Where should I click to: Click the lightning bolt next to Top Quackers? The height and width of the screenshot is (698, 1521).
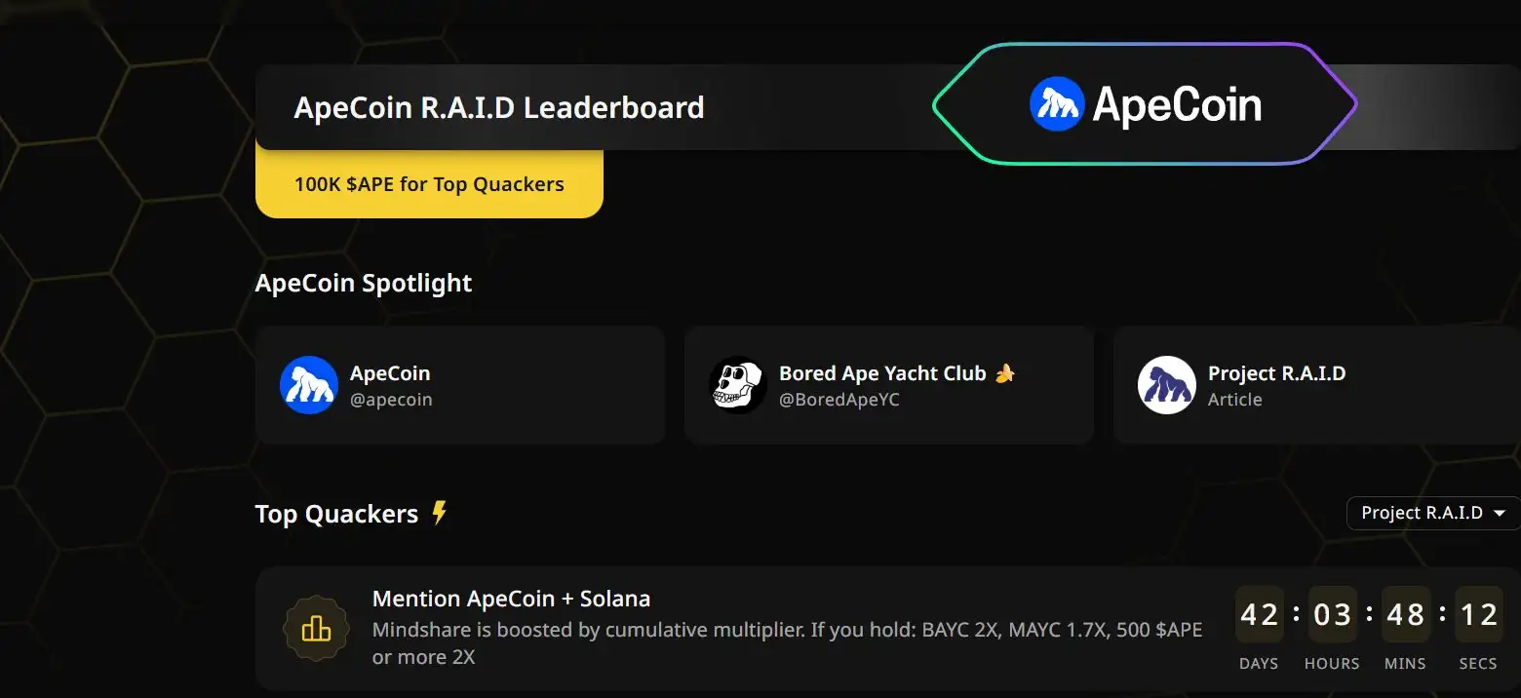(x=440, y=513)
